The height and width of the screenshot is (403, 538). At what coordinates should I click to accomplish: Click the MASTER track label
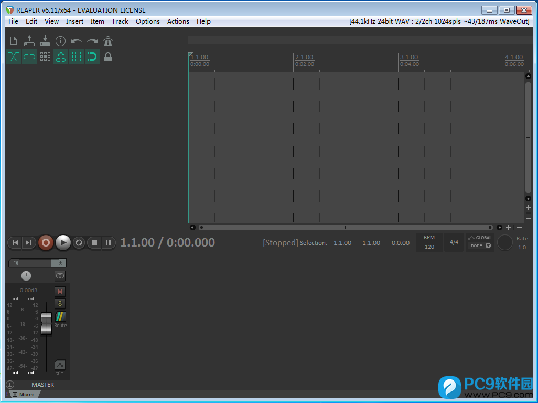tap(42, 385)
